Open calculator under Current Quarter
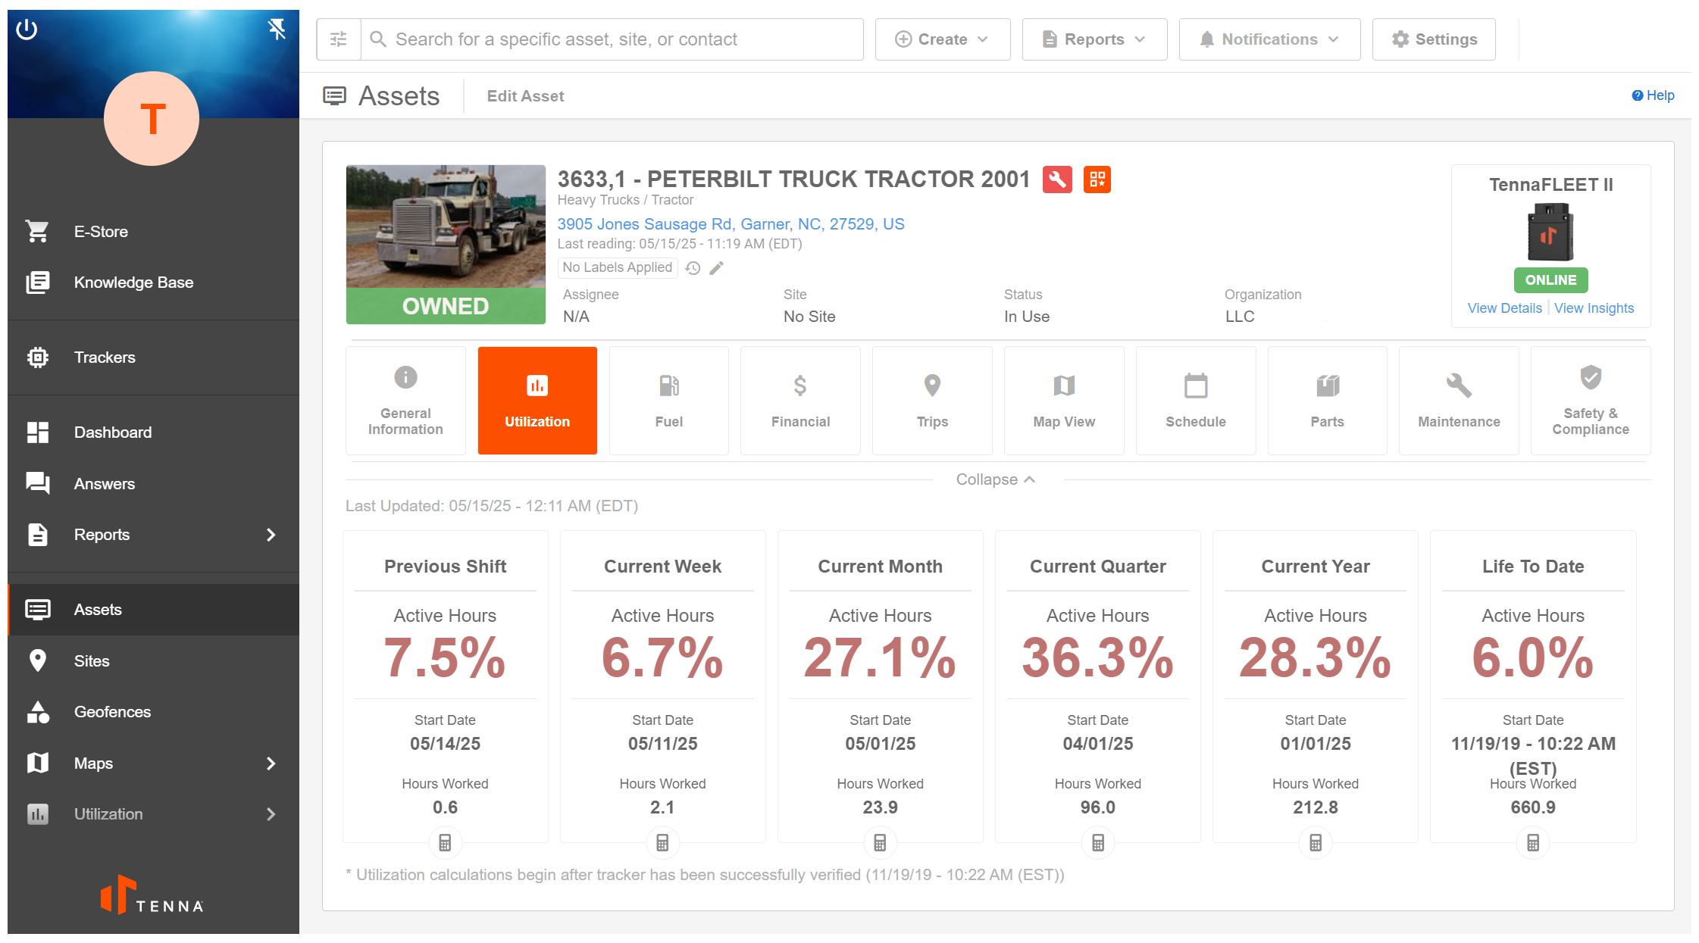This screenshot has height=943, width=1699. pos(1098,842)
